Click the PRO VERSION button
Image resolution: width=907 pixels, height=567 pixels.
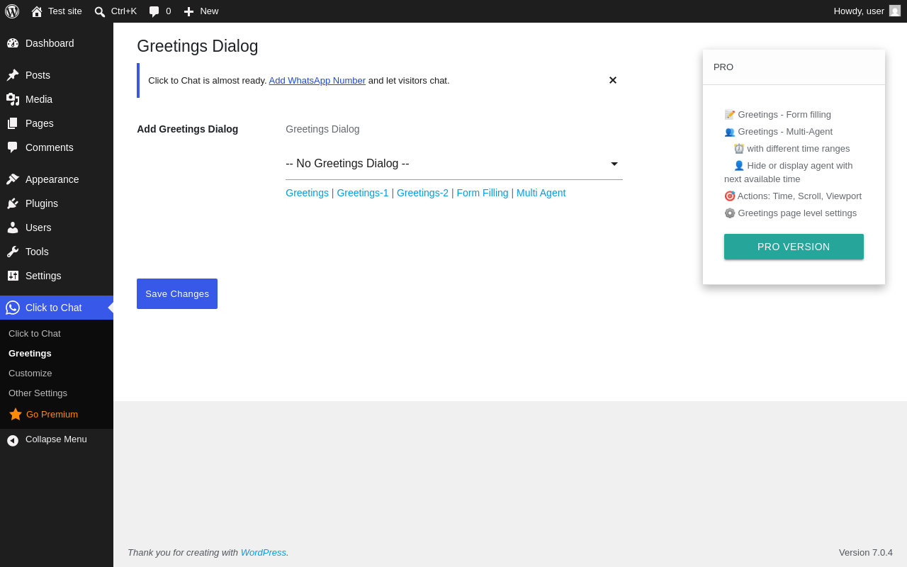pos(794,247)
